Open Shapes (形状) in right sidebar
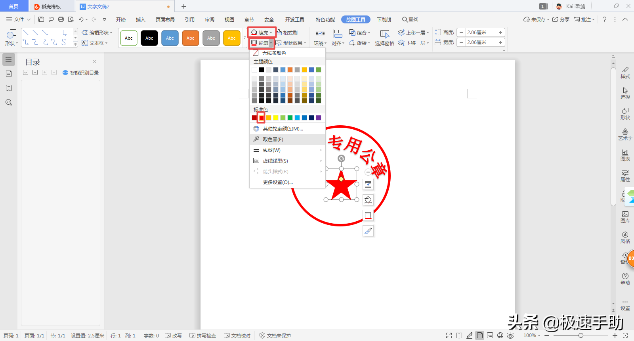This screenshot has height=341, width=634. [625, 114]
